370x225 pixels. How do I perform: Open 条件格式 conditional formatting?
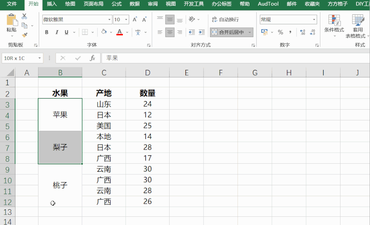334,26
